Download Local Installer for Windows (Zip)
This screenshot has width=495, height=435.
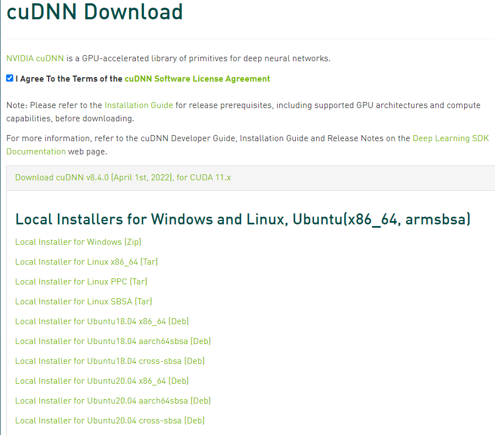click(x=78, y=242)
